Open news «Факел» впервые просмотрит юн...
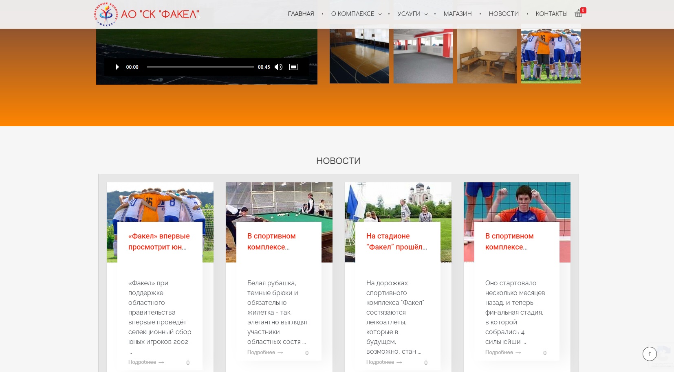Viewport: 674px width, 372px height. (x=159, y=241)
